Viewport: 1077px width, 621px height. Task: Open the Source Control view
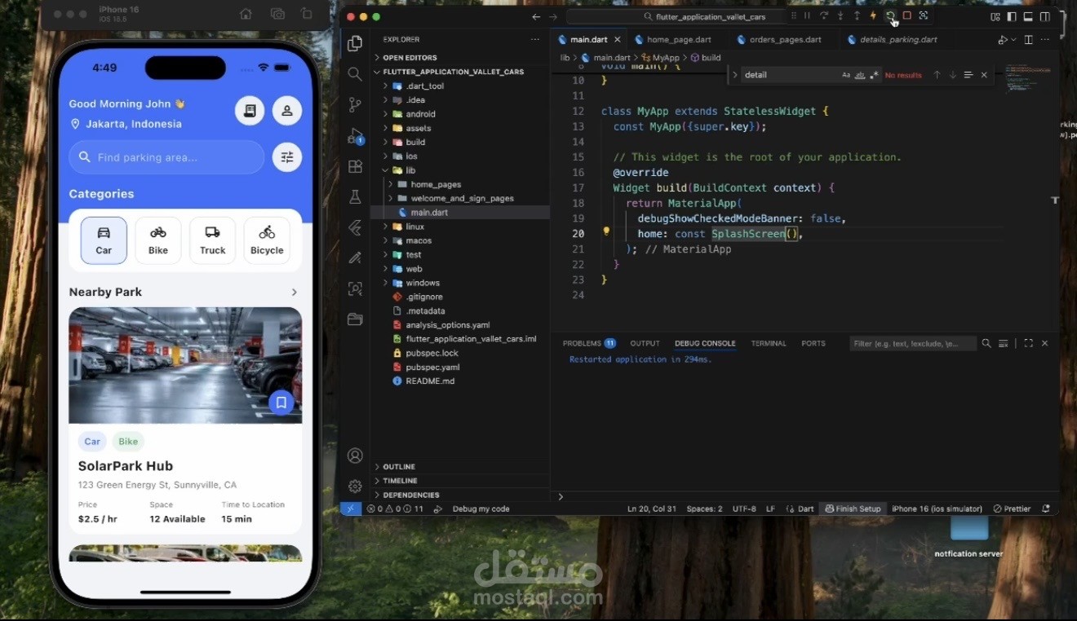click(x=355, y=104)
